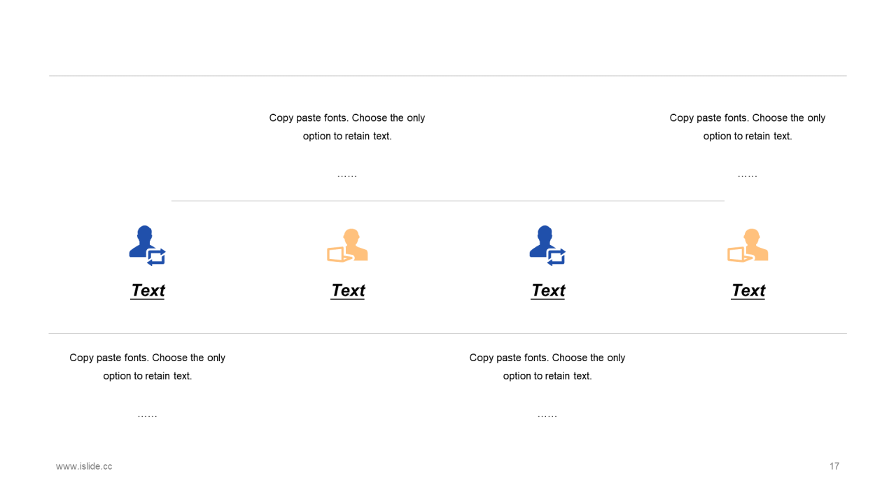Viewport: 896px width, 504px height.
Task: Select the top-center Copy paste fonts paragraph
Action: pyautogui.click(x=347, y=127)
